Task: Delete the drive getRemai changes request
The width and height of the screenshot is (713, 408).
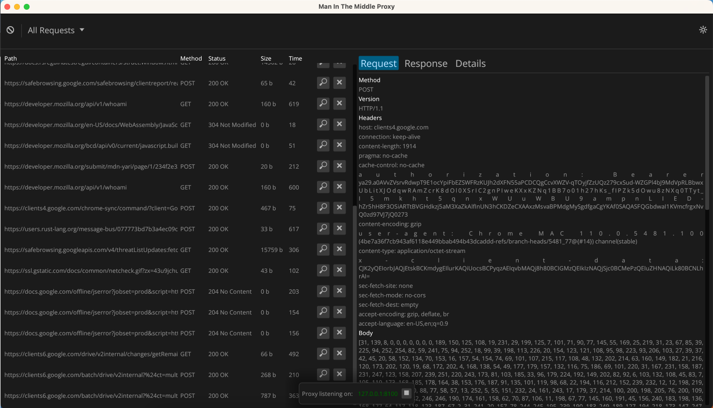Action: point(340,354)
